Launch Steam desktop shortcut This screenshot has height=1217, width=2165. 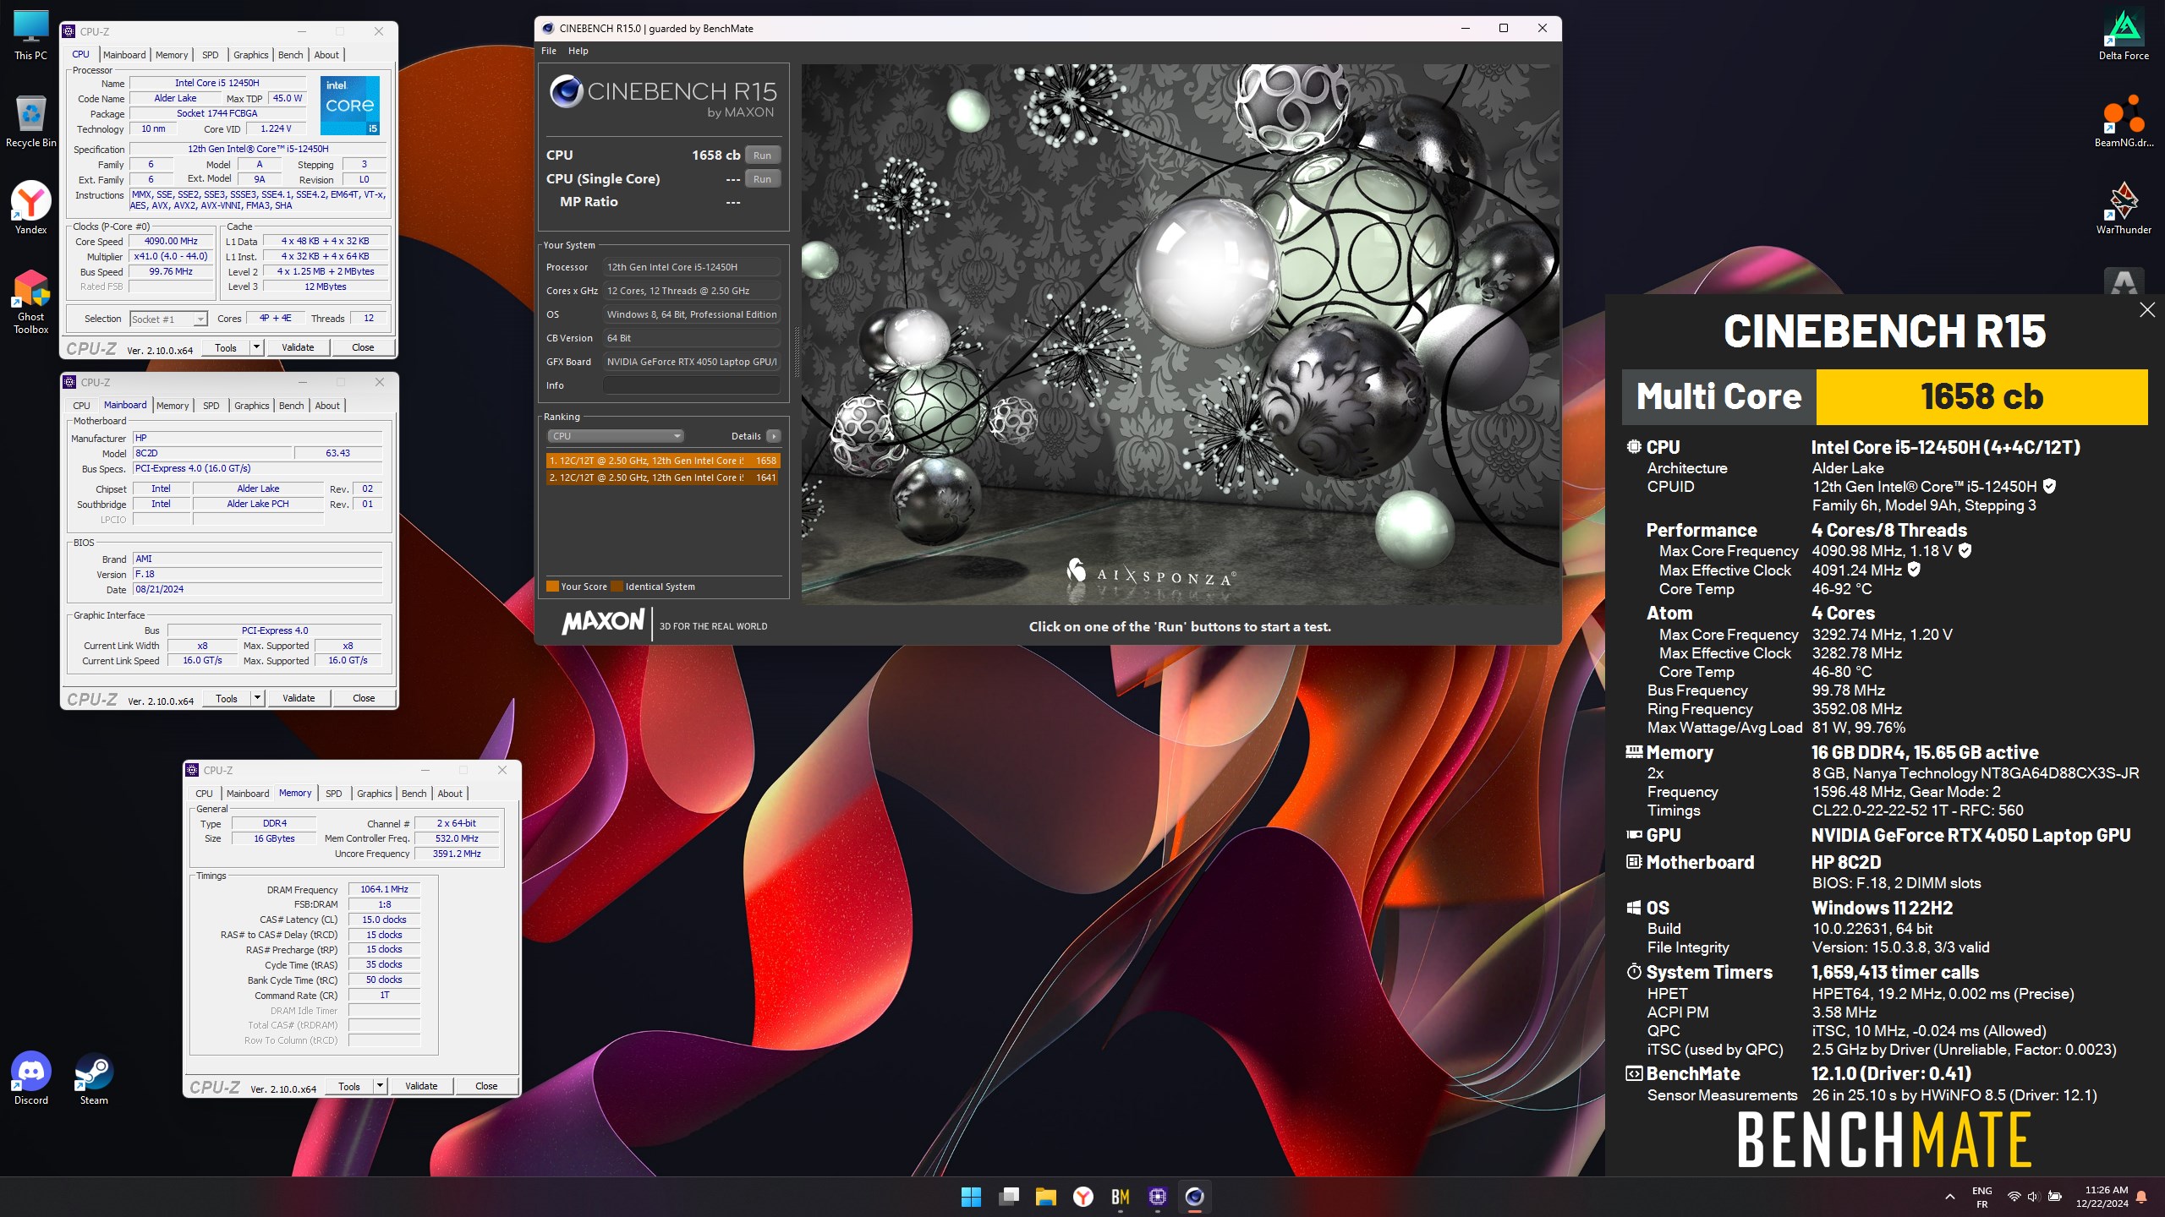94,1078
